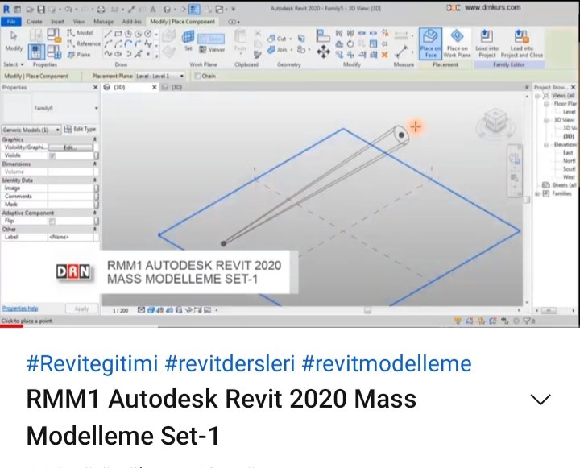Switch to the Manage ribbon tab
The image size is (580, 468).
pyautogui.click(x=104, y=22)
